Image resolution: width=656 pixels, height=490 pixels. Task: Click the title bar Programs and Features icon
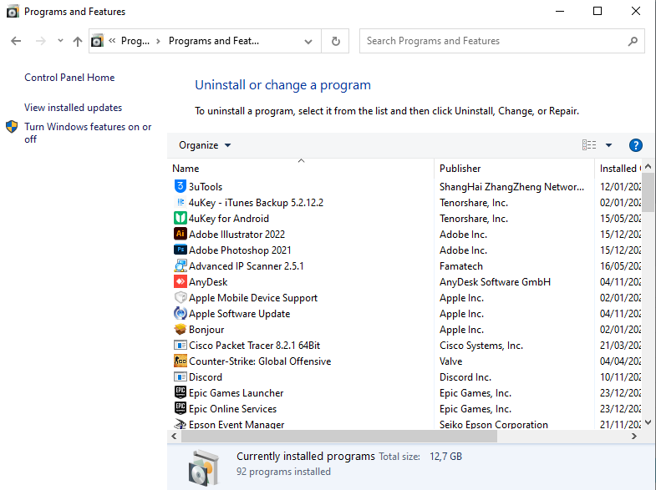(13, 12)
